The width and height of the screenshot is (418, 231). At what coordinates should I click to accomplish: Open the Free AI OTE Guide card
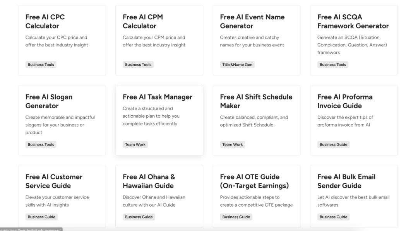[x=254, y=181]
